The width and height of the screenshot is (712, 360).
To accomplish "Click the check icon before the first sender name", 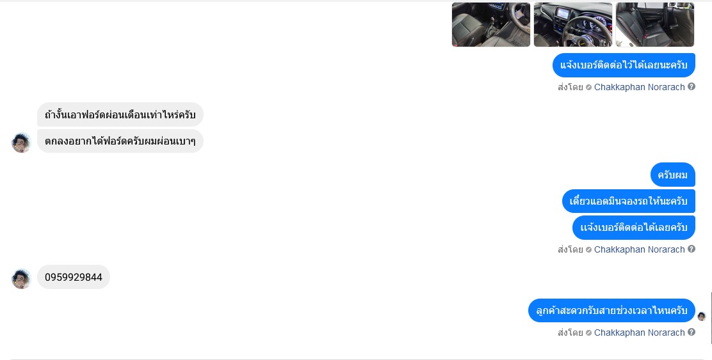I will click(588, 88).
